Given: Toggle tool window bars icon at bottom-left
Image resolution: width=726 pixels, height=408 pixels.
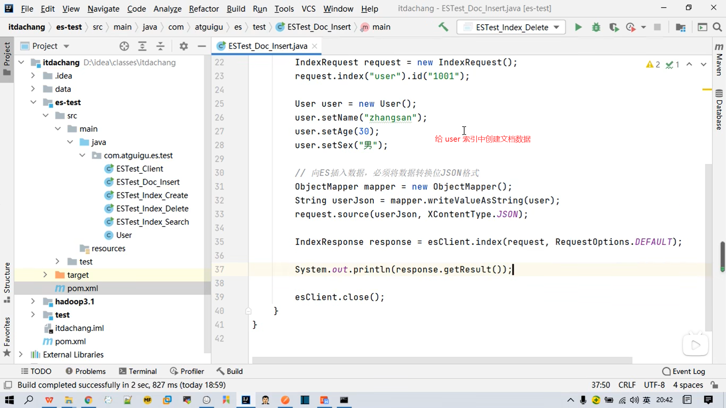Looking at the screenshot, I should pyautogui.click(x=8, y=385).
